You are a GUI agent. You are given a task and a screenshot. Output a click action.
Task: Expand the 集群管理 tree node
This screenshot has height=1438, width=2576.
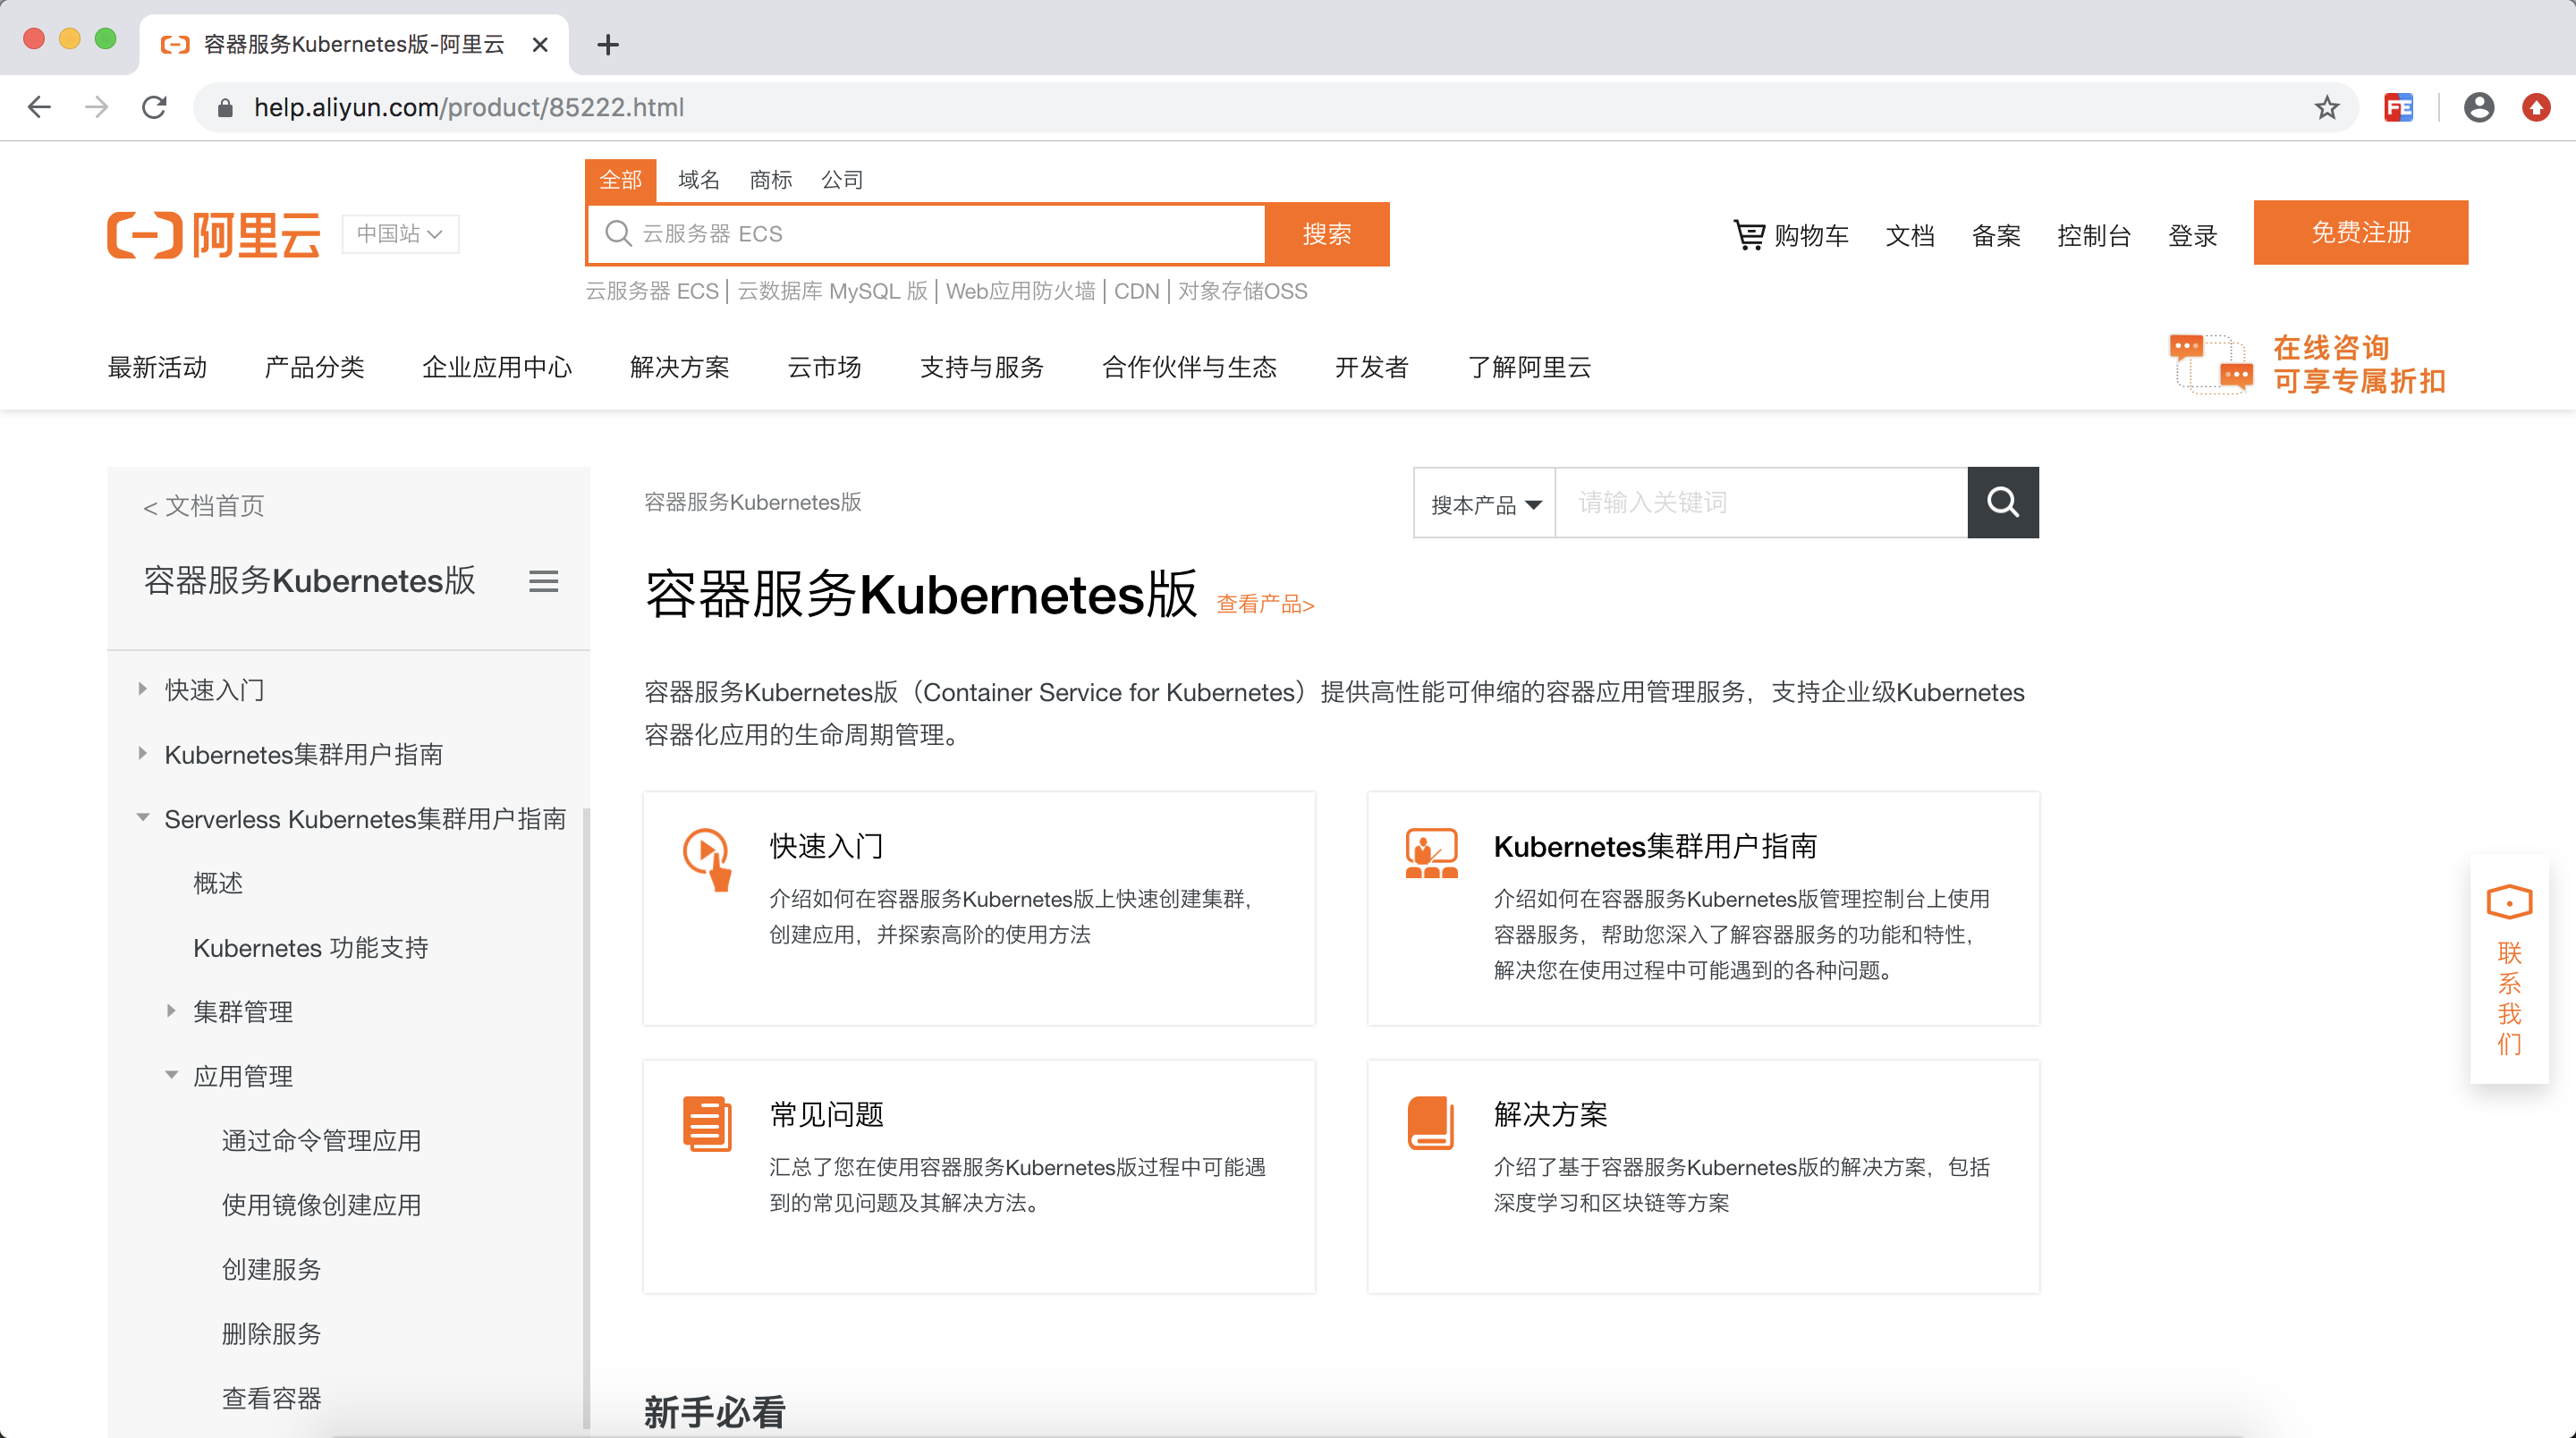tap(171, 1011)
